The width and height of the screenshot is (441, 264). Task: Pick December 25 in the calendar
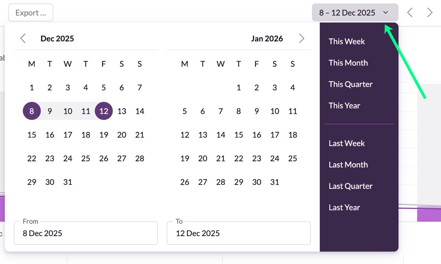pyautogui.click(x=86, y=159)
